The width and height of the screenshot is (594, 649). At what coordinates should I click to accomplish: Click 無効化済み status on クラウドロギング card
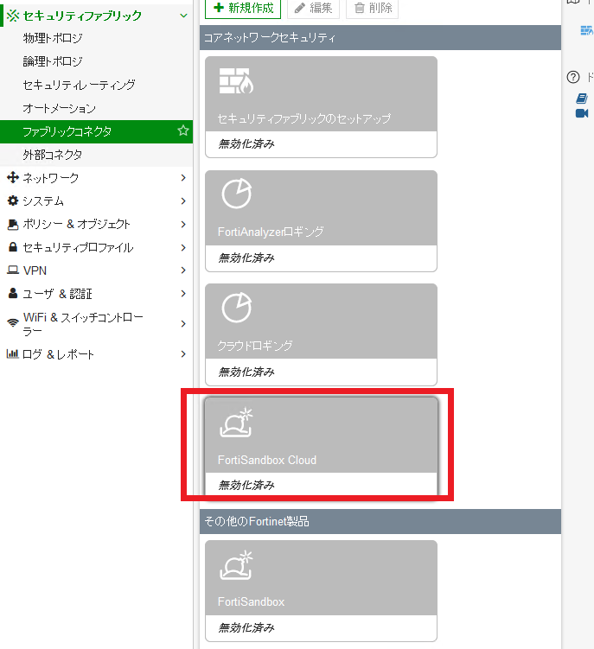(x=246, y=372)
